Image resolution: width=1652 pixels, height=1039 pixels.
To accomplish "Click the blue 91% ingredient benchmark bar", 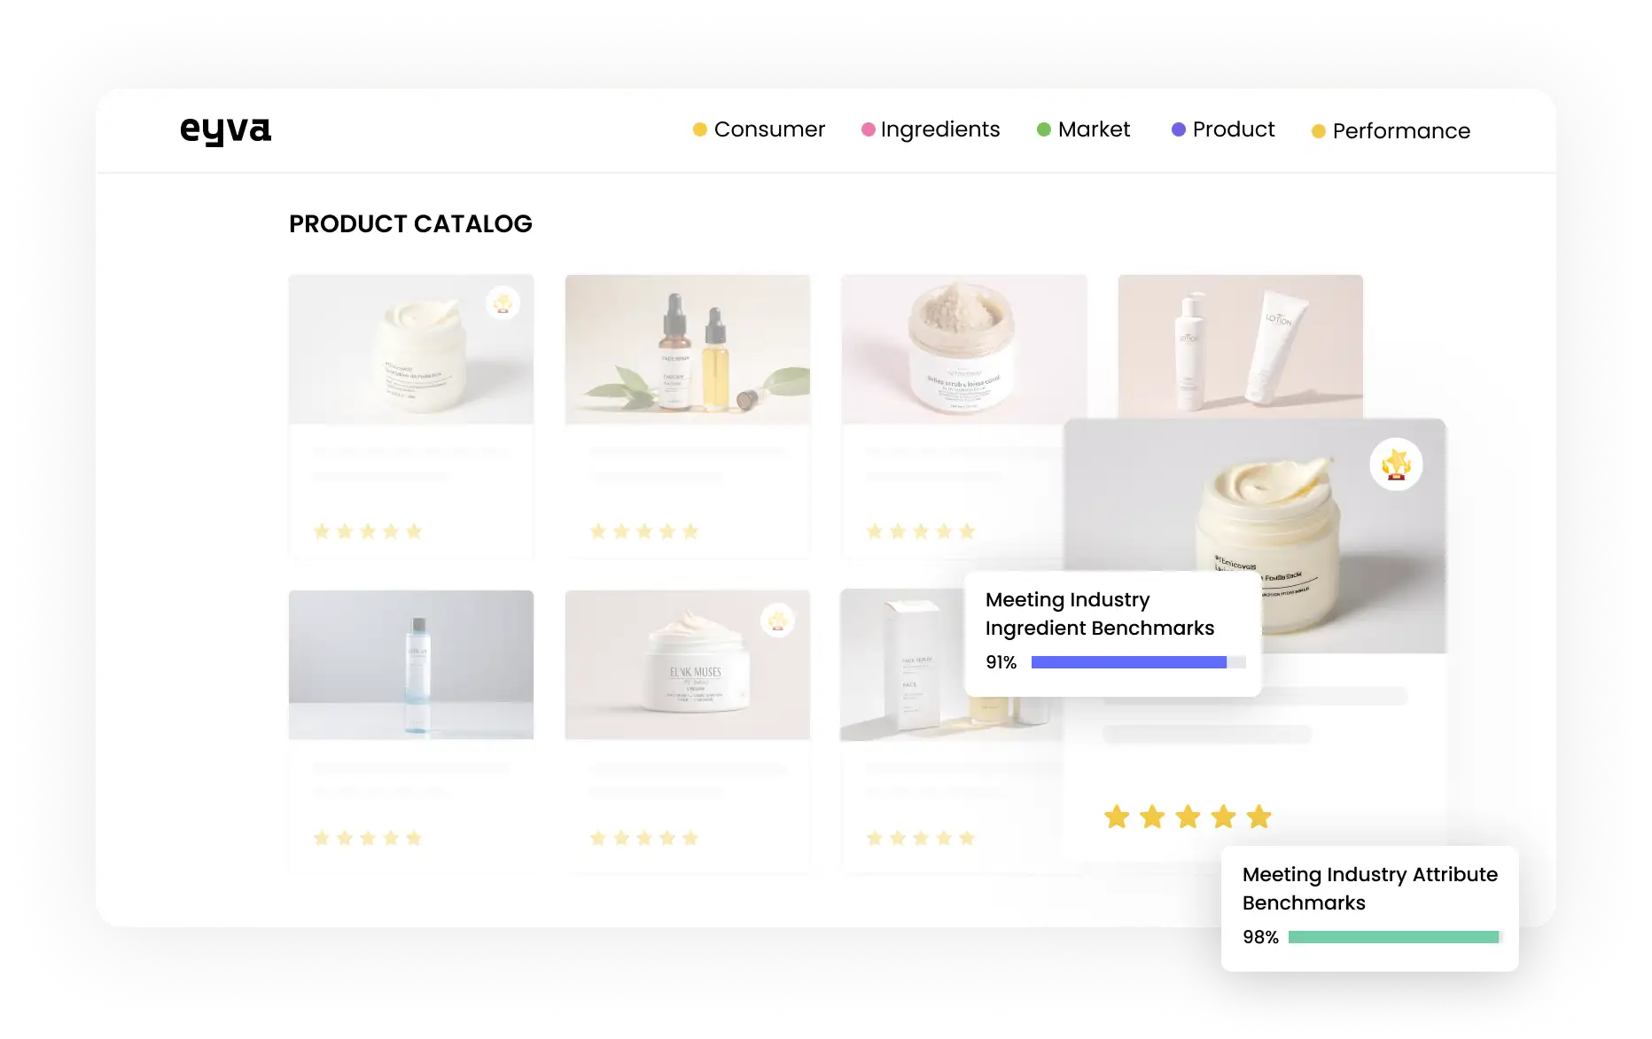I will [x=1128, y=662].
